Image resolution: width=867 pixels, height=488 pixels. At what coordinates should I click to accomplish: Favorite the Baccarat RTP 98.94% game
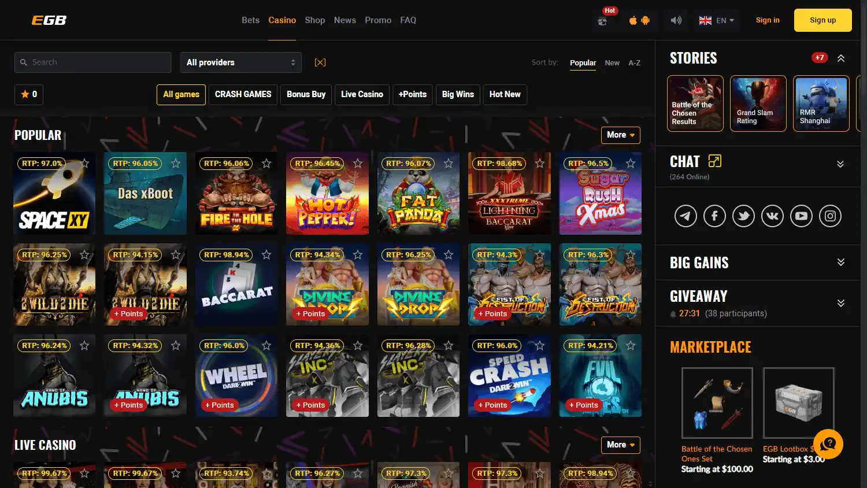pos(266,254)
